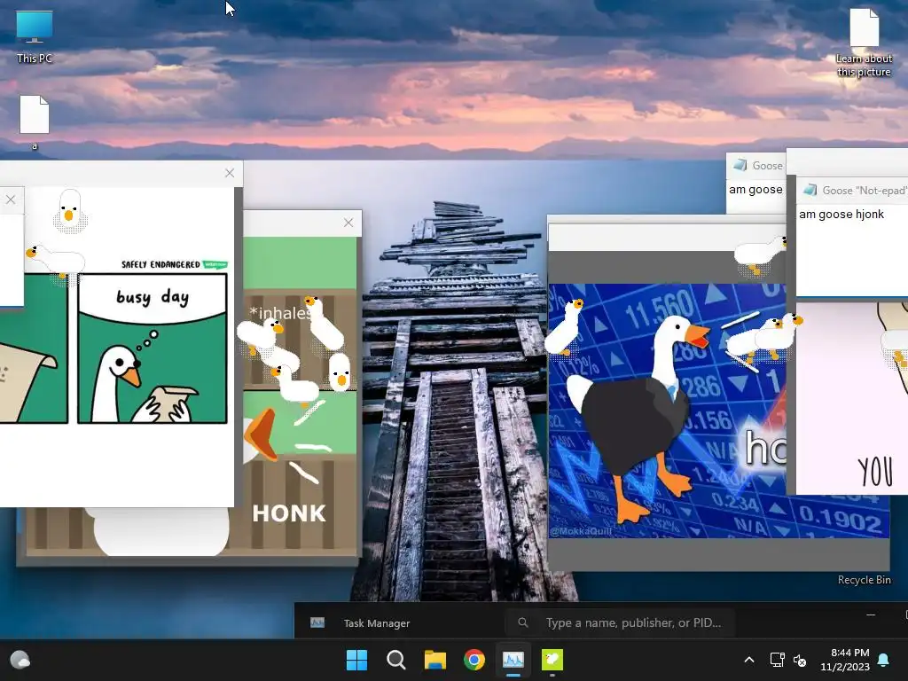This screenshot has width=908, height=681.
Task: Open the network status tray icon
Action: [777, 660]
